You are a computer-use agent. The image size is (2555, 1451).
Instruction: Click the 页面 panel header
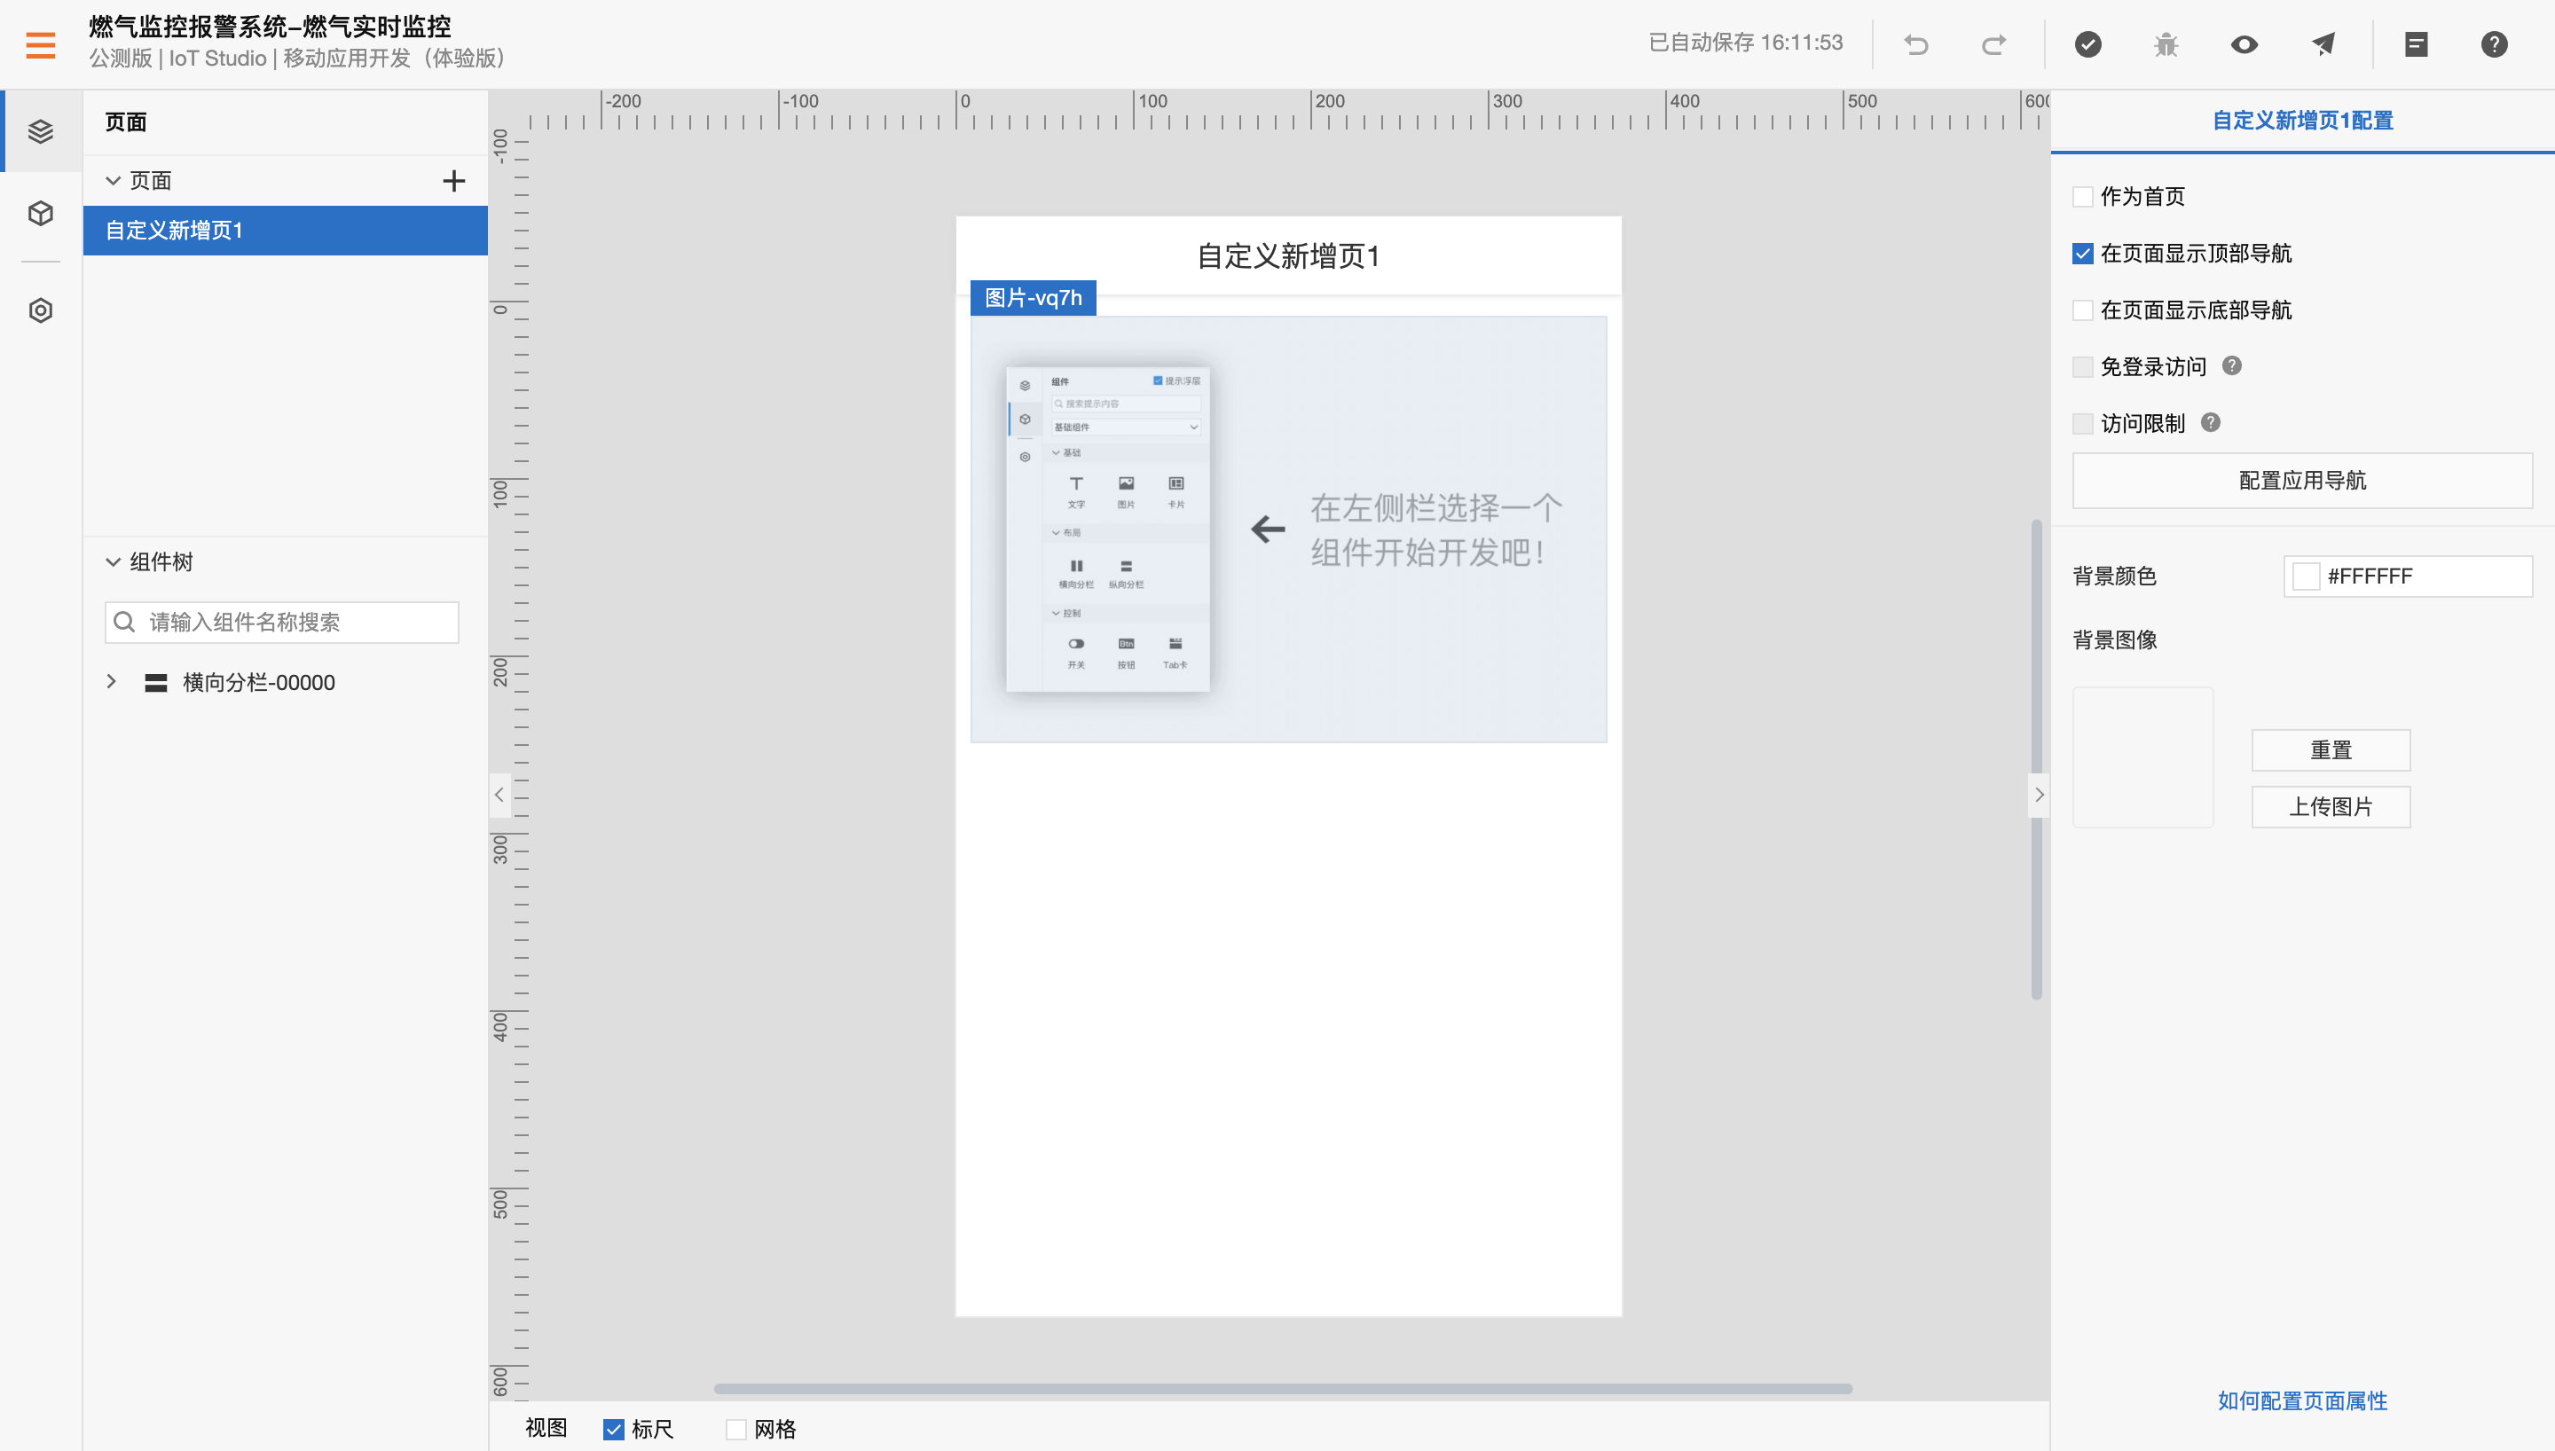126,122
